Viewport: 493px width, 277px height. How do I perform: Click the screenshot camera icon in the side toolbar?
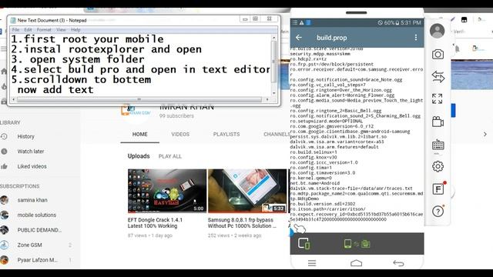click(x=438, y=55)
